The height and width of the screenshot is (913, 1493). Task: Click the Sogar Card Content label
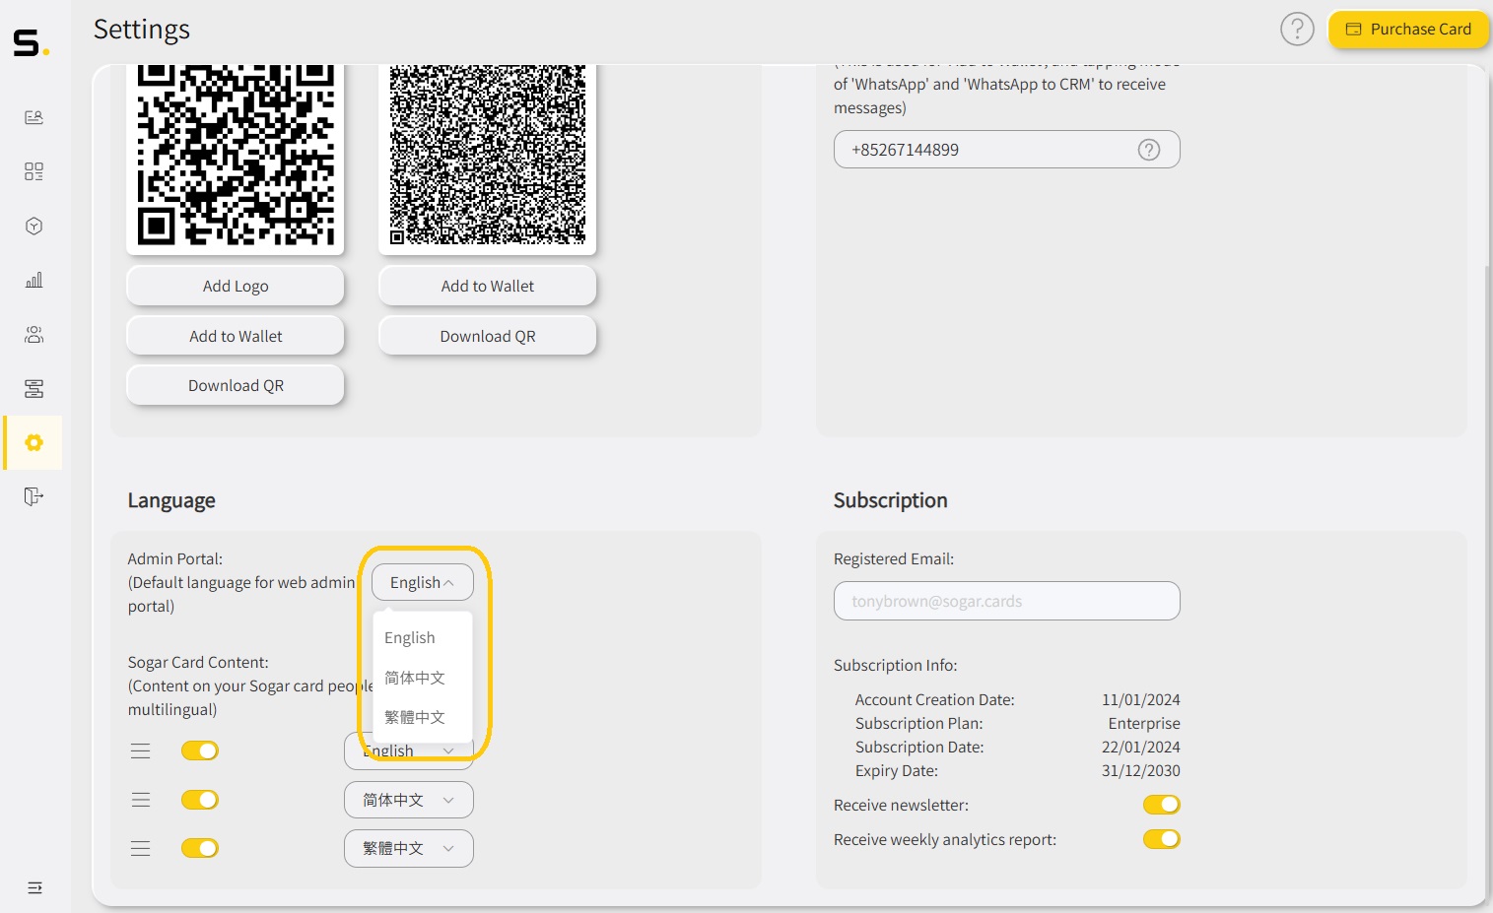click(x=198, y=662)
